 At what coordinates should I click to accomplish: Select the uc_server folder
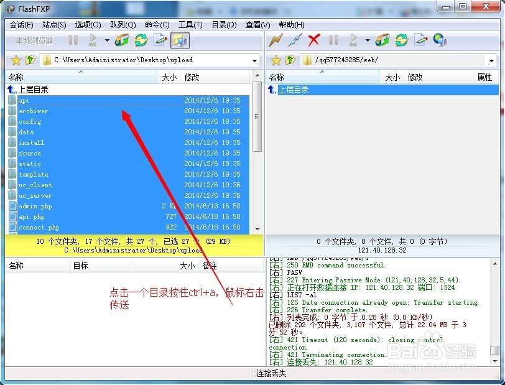[127, 196]
